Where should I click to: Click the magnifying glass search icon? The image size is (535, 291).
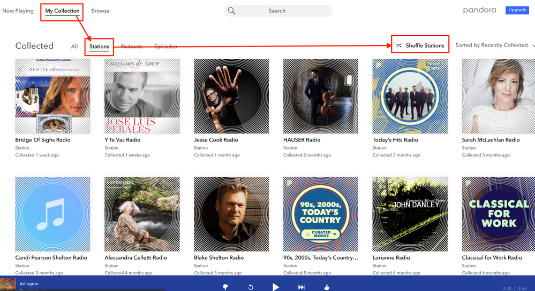231,11
